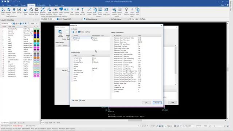Screen dimensions: 233x131
Task: Open the Annular Ring check
Action: [37, 11]
